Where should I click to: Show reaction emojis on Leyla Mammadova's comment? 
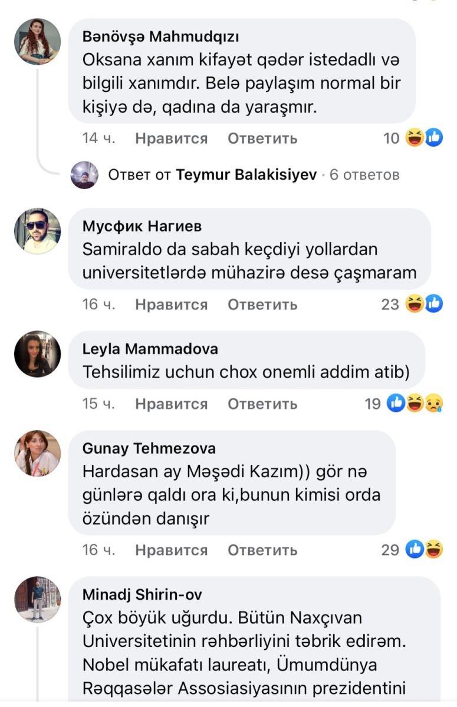tap(415, 404)
